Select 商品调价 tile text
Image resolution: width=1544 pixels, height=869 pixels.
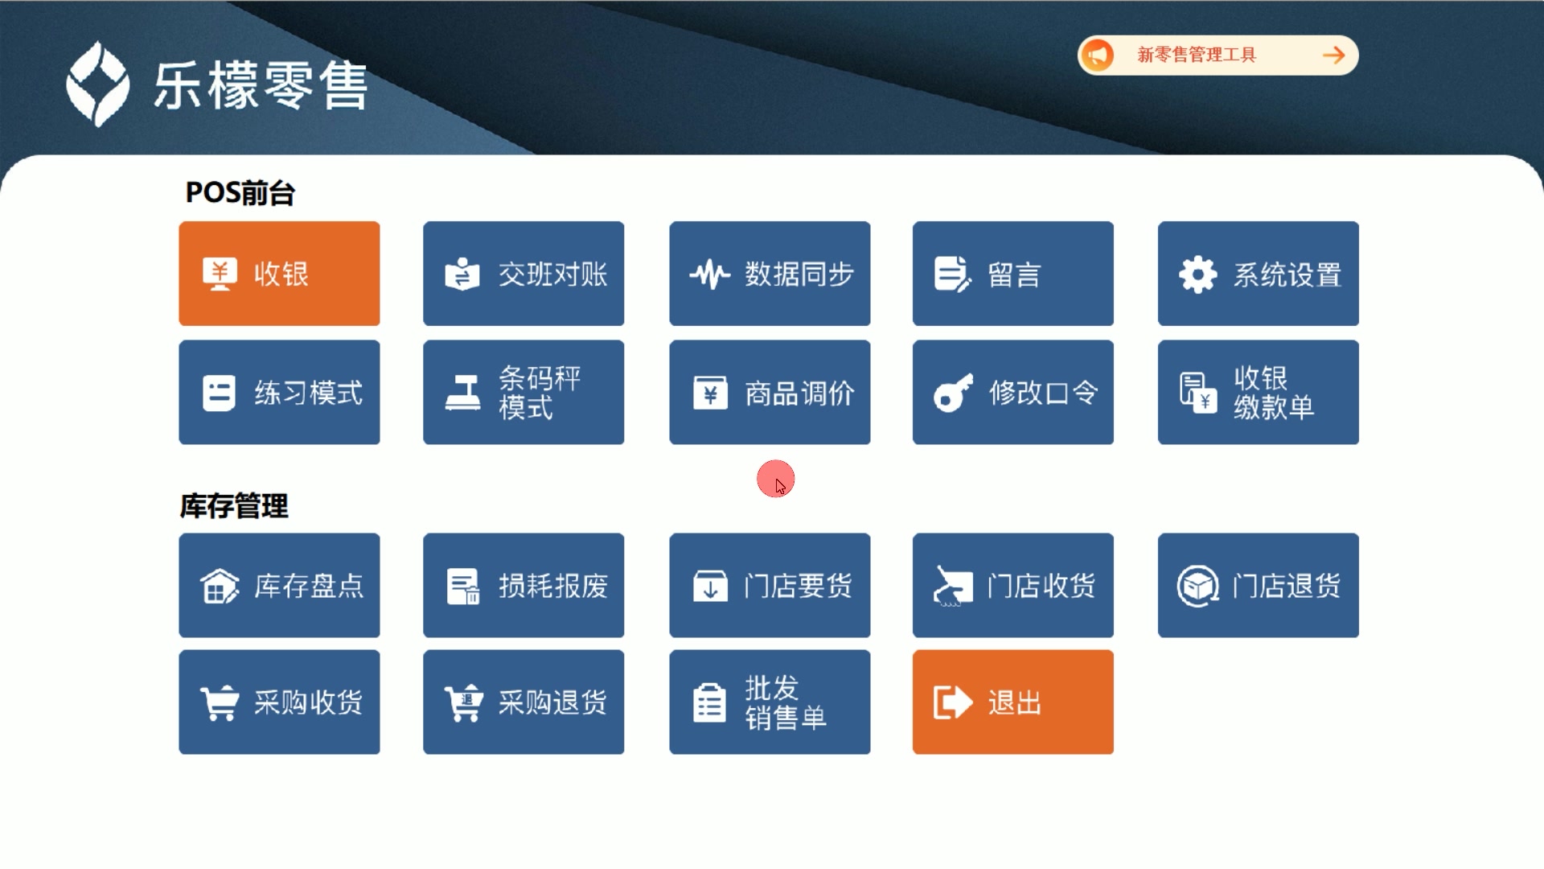799,393
